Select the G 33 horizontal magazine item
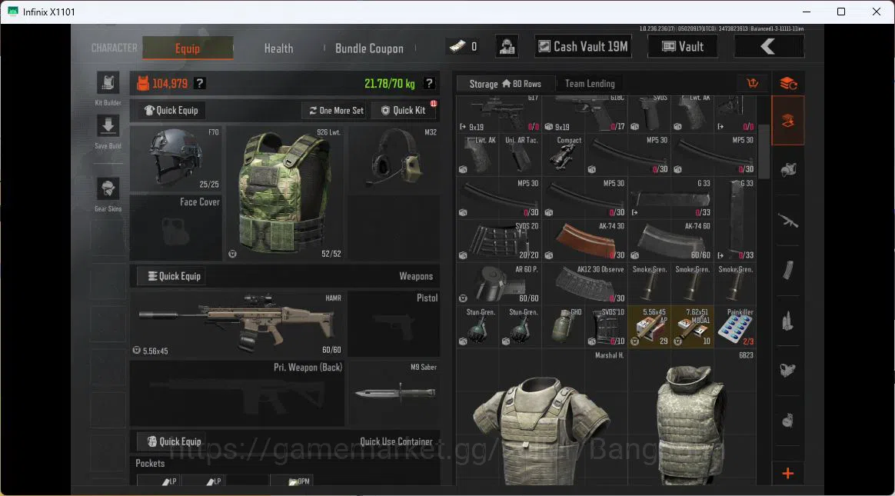 670,198
